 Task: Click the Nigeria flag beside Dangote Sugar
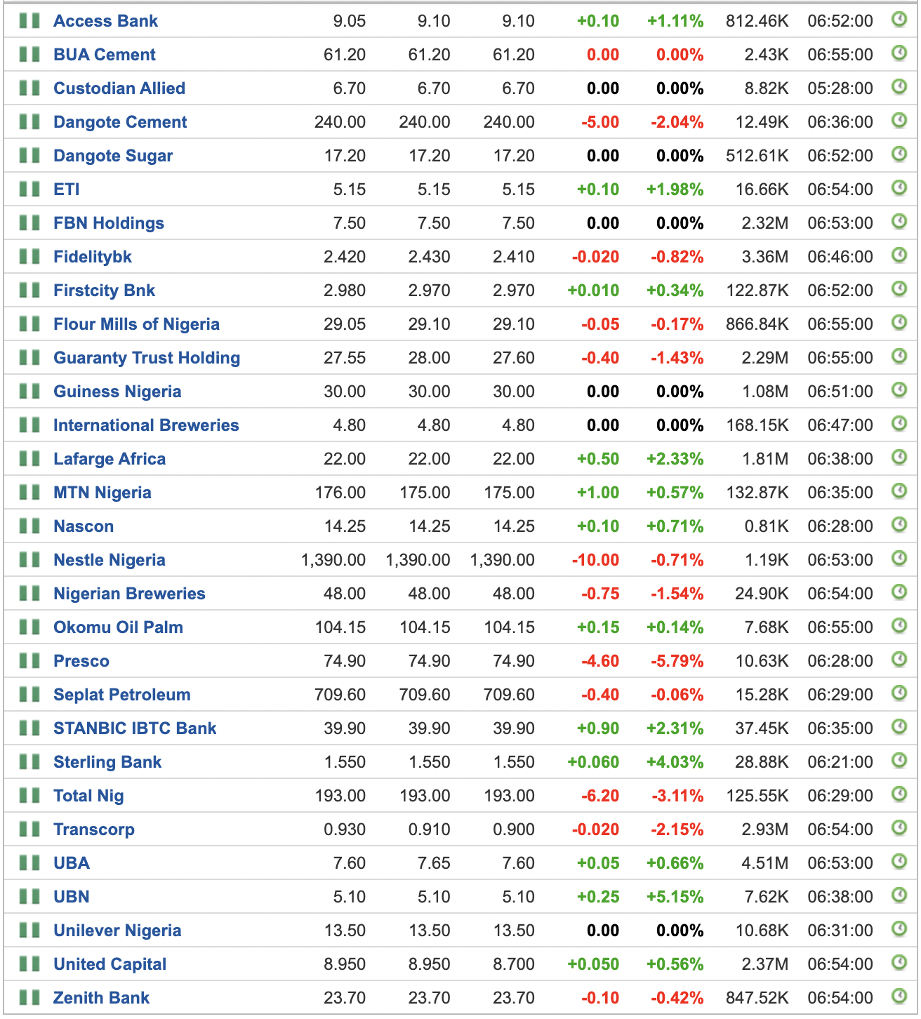pyautogui.click(x=29, y=155)
